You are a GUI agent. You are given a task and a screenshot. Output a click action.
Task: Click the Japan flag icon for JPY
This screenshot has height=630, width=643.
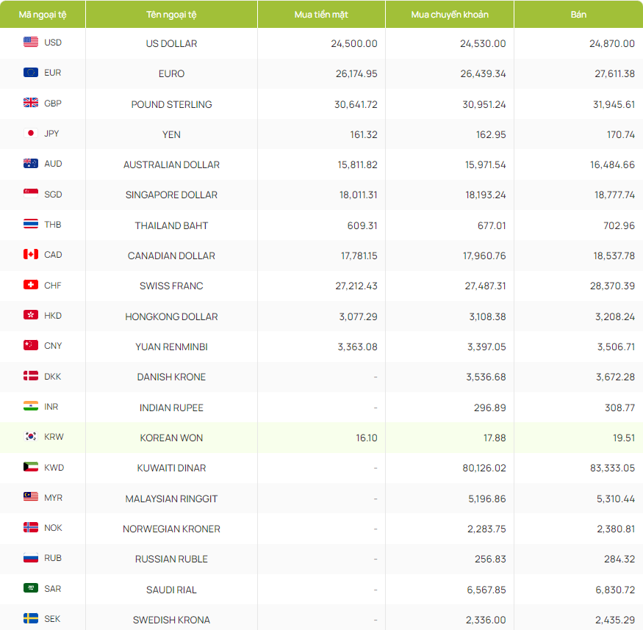pyautogui.click(x=31, y=133)
